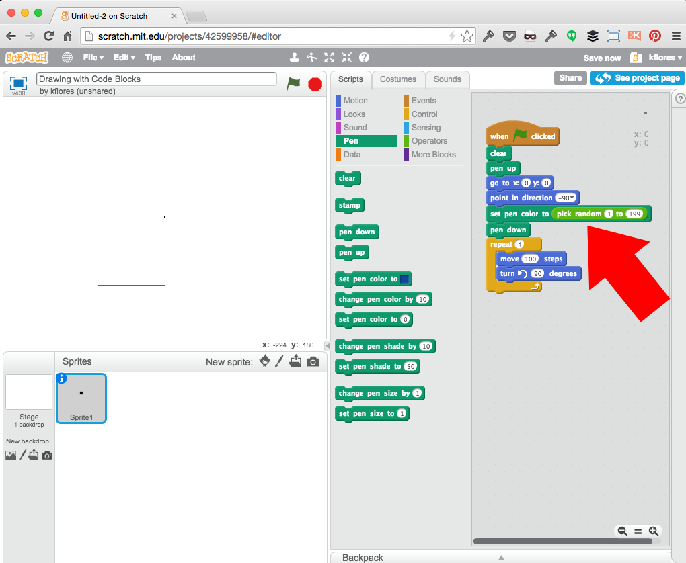Viewport: 686px width, 563px height.
Task: Stop the project with red stop sign
Action: point(315,84)
